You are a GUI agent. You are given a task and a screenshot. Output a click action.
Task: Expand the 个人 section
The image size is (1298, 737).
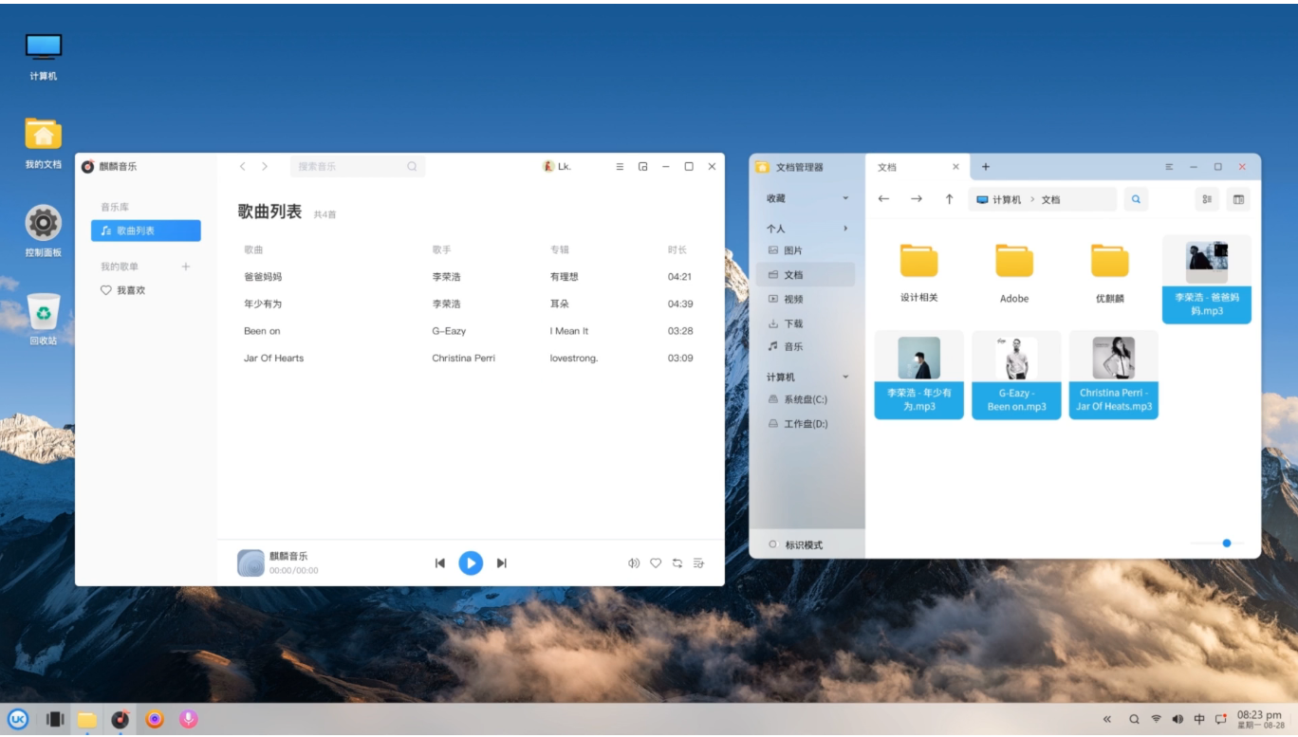pyautogui.click(x=845, y=229)
